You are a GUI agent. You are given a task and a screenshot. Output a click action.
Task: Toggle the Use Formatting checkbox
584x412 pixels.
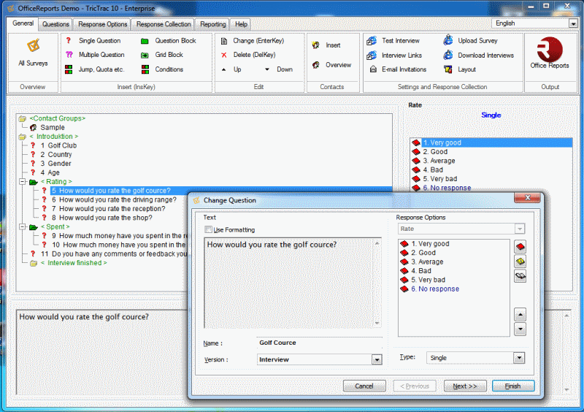click(209, 229)
